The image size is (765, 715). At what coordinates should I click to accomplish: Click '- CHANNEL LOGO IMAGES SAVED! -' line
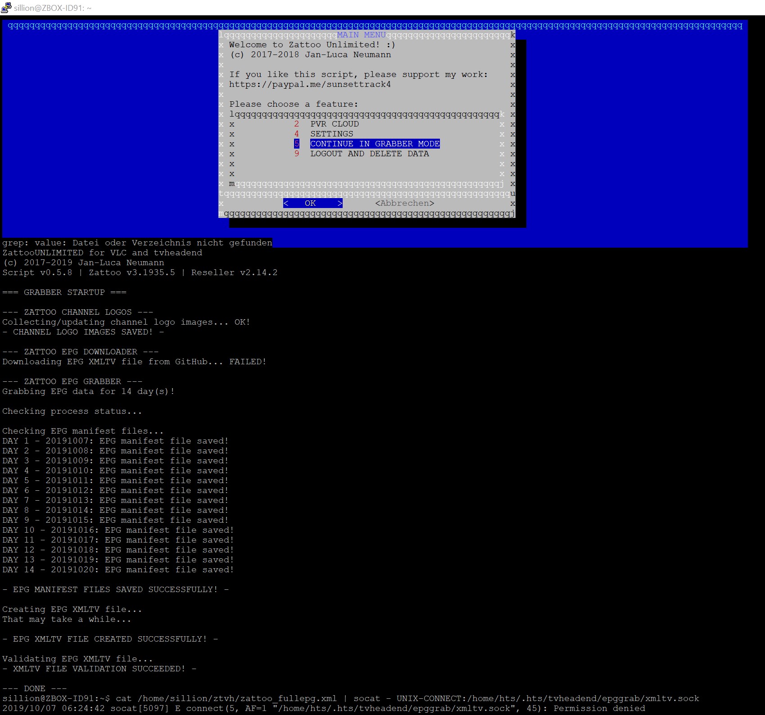tap(83, 332)
